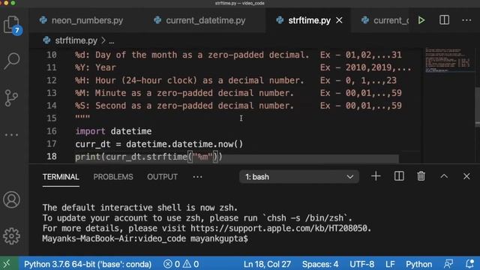Screen dimensions: 480x270
Task: Open the Search view icon
Action: (12, 61)
